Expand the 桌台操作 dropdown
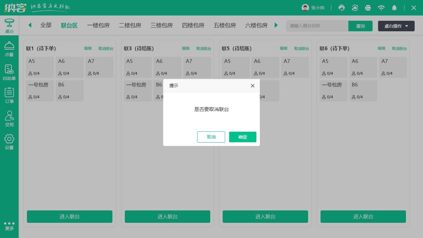Image resolution: width=423 pixels, height=238 pixels. point(396,26)
